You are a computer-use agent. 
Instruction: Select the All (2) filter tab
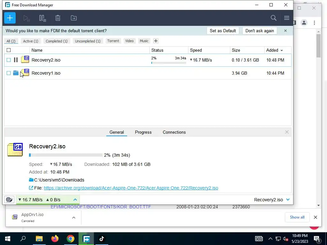[11, 41]
